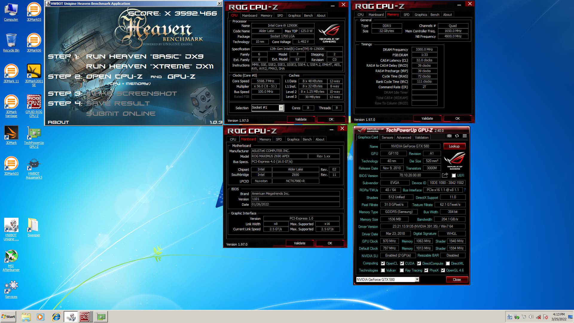Click the volume icon in system tray
Screen dimensions: 574x323
pyautogui.click(x=531, y=317)
